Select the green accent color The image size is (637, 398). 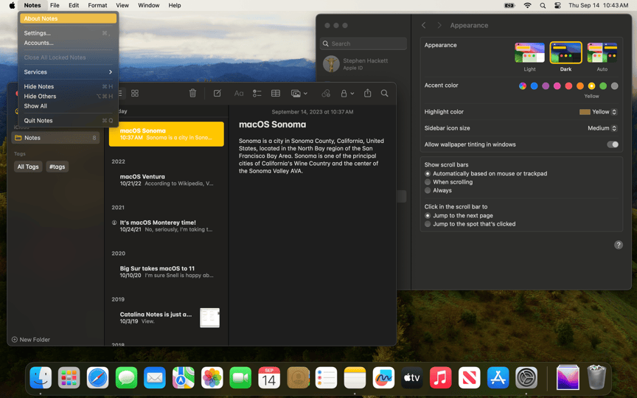click(x=603, y=85)
